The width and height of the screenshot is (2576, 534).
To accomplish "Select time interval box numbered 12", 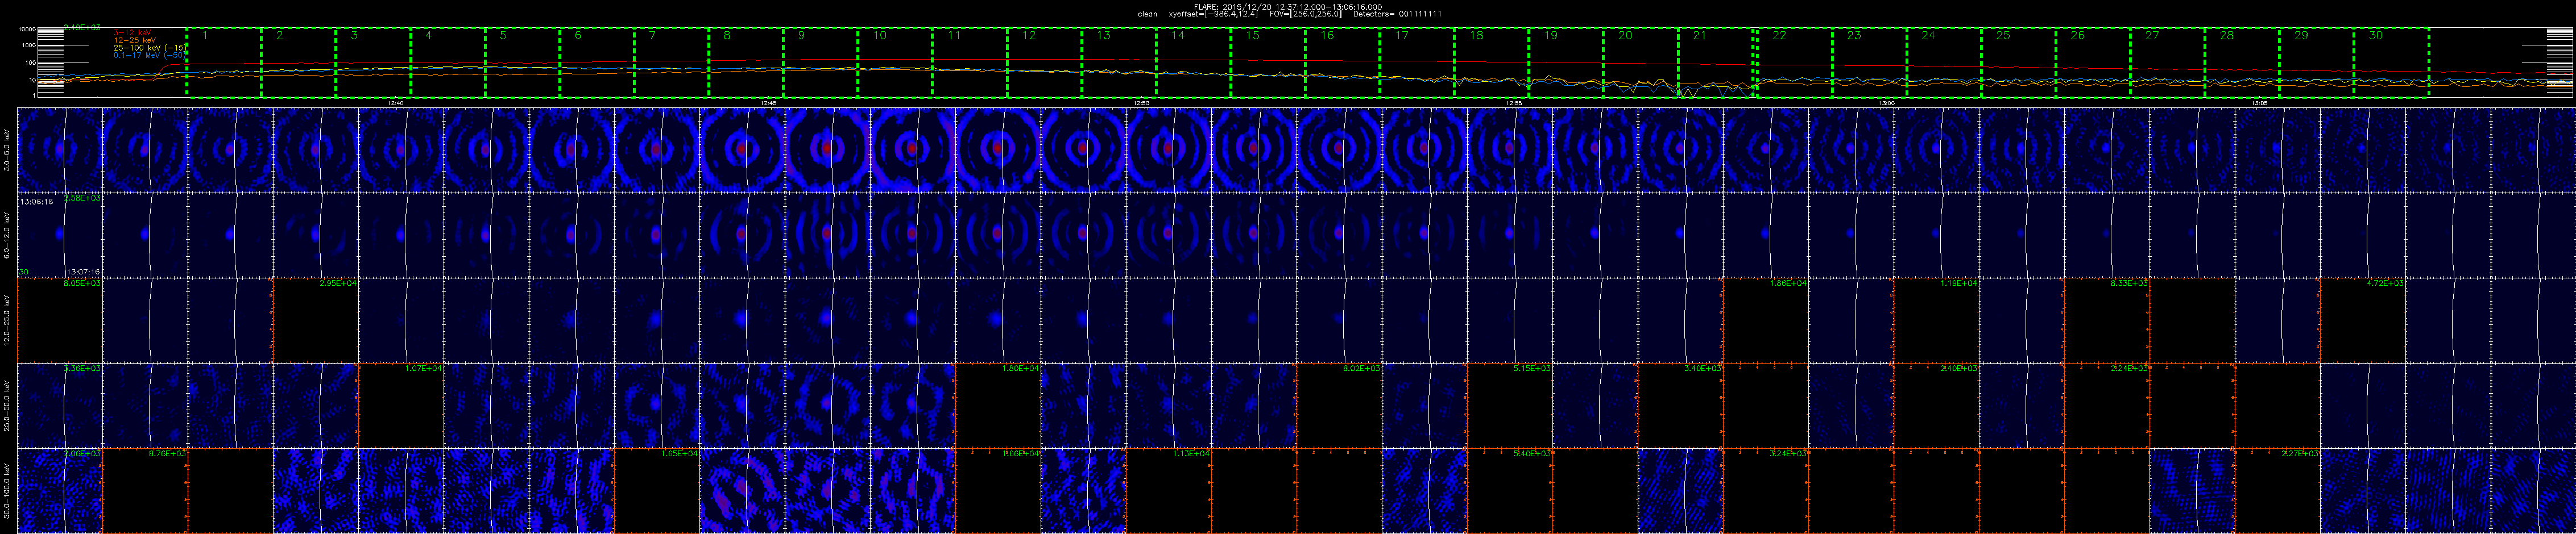I will (x=1044, y=62).
